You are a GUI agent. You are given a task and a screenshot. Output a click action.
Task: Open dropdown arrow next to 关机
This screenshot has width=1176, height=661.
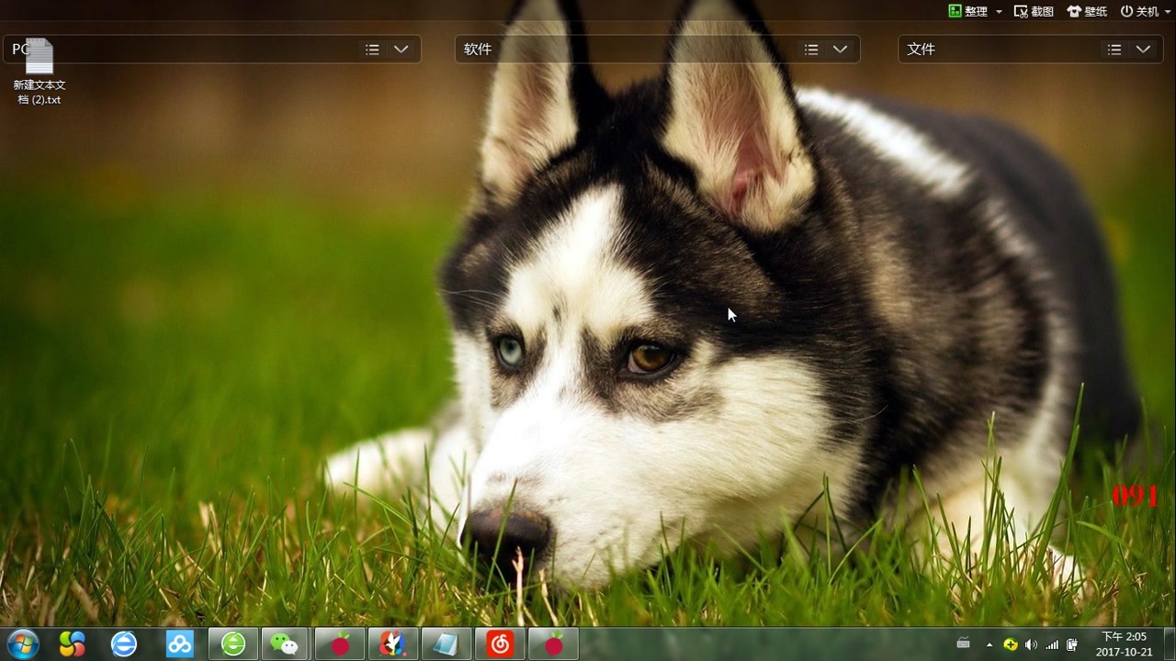[x=1167, y=12]
